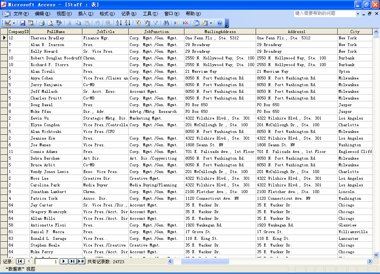
Task: Open Find with the binoculars icon
Action: 166,23
